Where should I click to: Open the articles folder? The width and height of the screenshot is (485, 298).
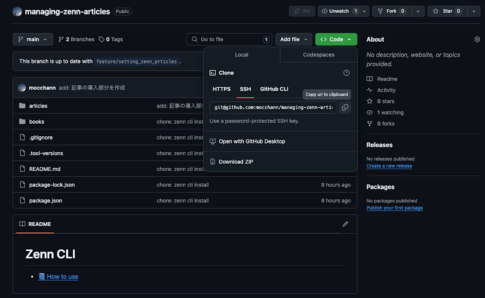(38, 106)
